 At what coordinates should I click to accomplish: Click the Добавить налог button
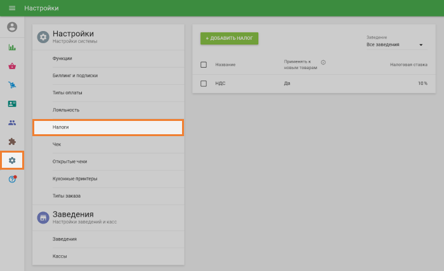(229, 39)
